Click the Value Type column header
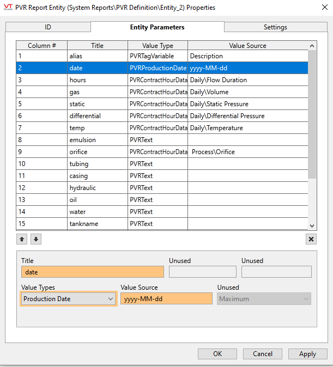333x367 pixels. (x=158, y=46)
